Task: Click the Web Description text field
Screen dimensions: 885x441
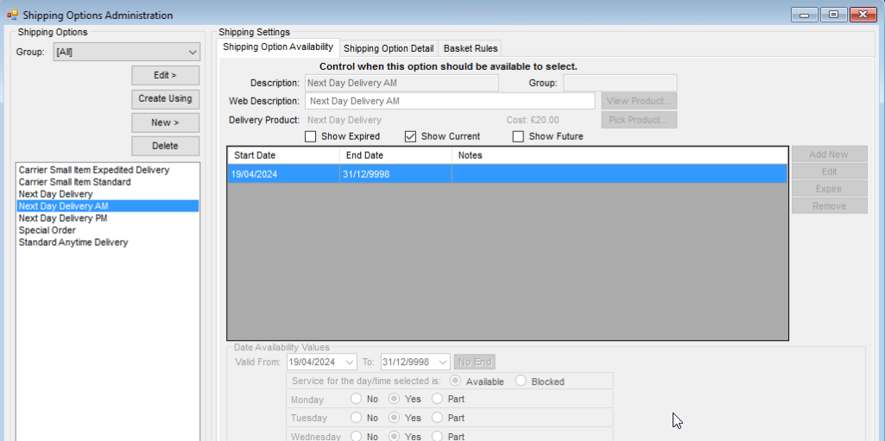Action: 450,101
